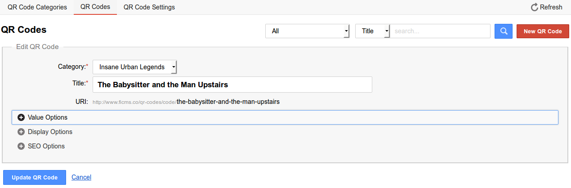
Task: Expand the SEO Options section
Action: (x=46, y=146)
